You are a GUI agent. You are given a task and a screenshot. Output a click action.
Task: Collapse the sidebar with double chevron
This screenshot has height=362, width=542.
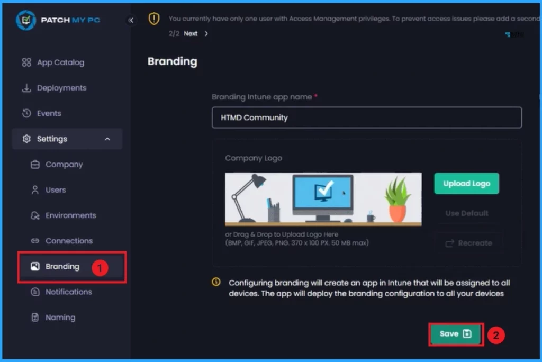click(x=131, y=21)
